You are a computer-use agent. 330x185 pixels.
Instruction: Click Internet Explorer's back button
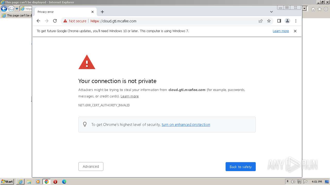click(4, 9)
